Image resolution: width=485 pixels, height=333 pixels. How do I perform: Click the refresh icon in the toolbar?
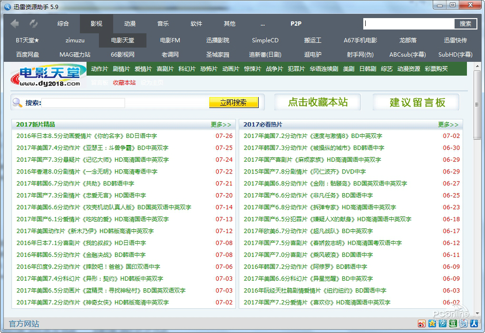coord(33,24)
